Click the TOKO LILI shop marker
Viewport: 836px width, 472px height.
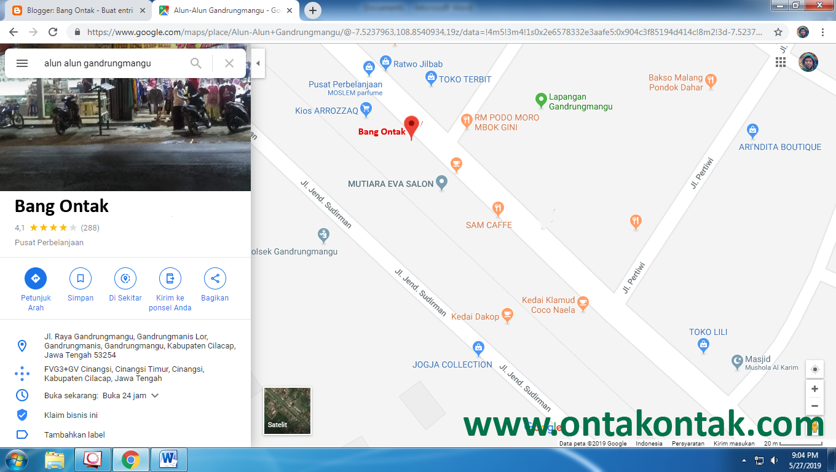click(704, 346)
